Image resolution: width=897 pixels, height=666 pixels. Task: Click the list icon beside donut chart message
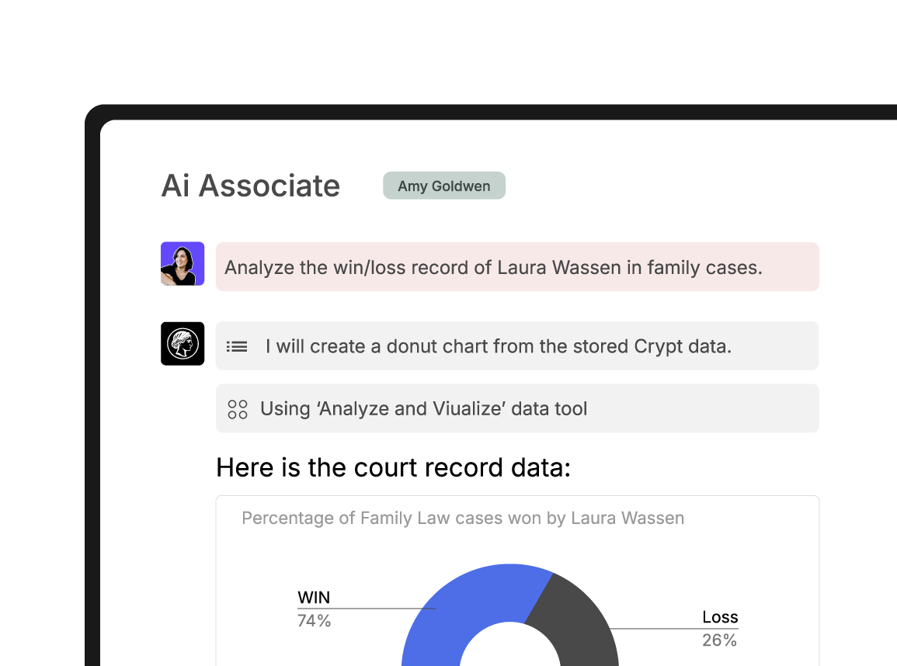(237, 346)
